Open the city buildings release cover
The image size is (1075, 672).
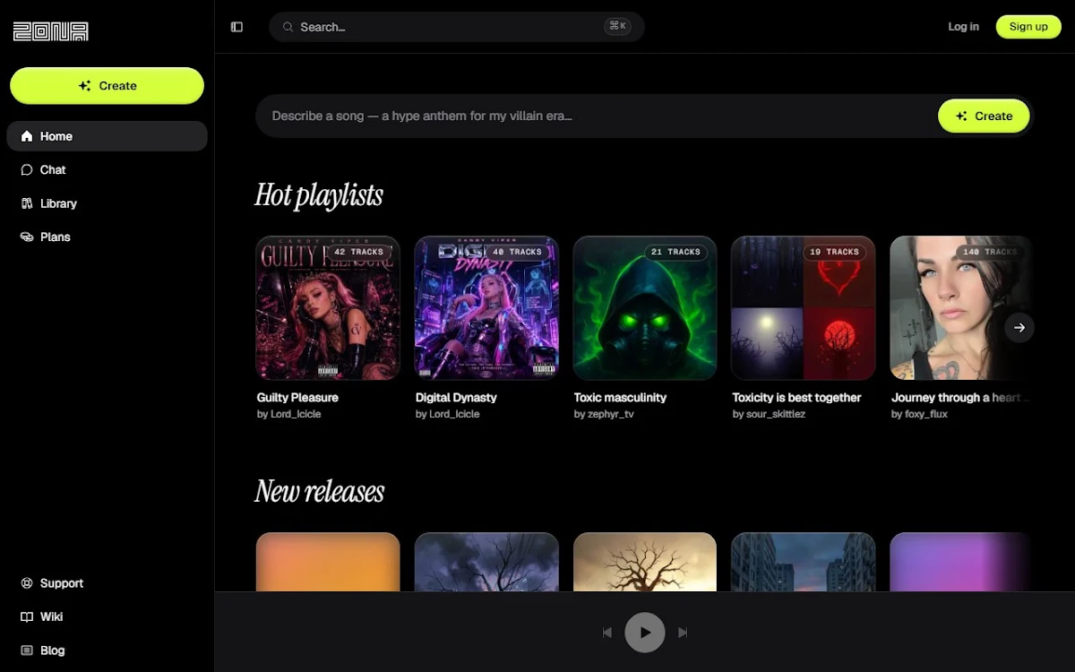point(804,562)
